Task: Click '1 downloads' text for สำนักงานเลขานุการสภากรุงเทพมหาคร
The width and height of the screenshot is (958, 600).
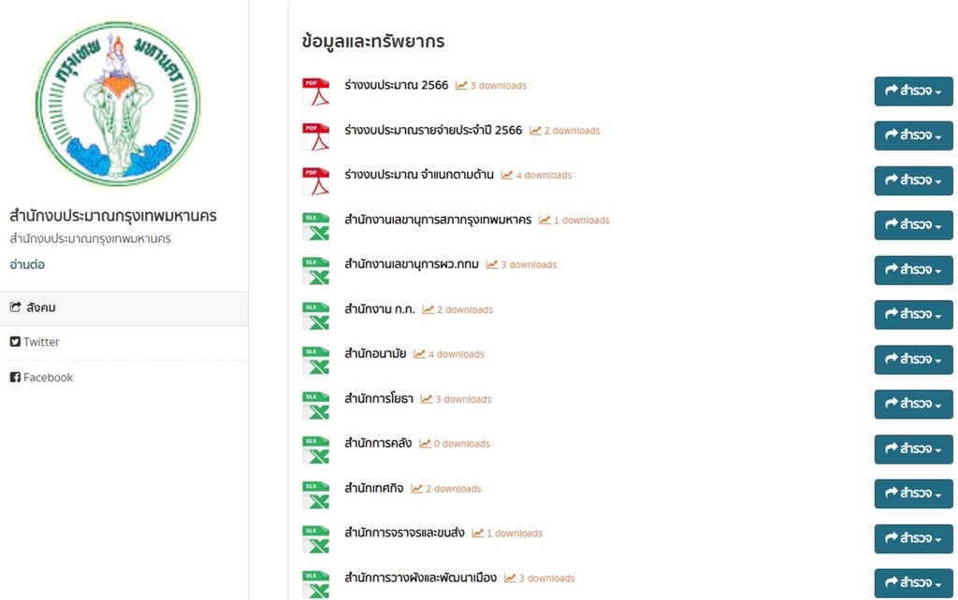Action: click(x=582, y=220)
